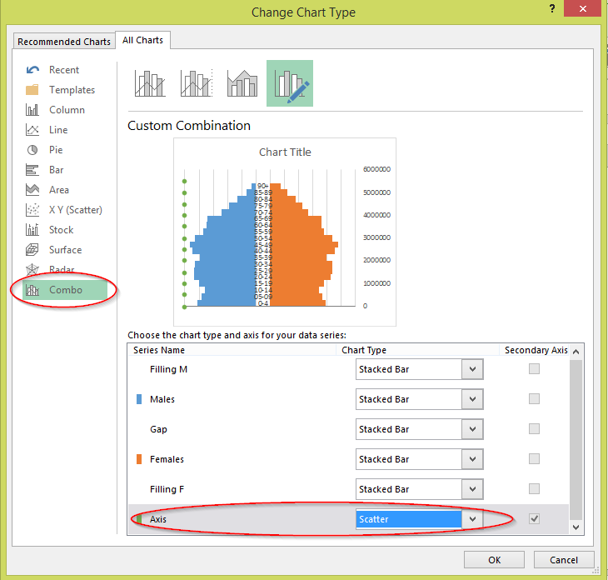Select the X Y (Scatter) label in the list

76,210
